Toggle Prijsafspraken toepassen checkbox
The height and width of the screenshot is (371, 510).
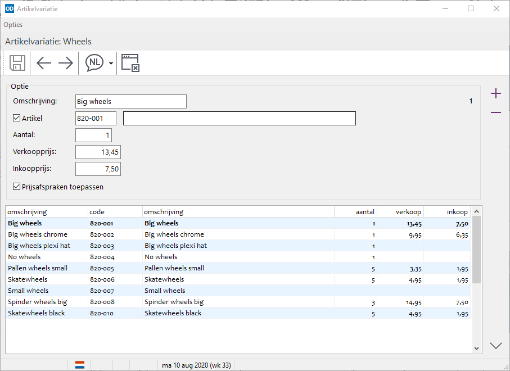click(x=17, y=187)
